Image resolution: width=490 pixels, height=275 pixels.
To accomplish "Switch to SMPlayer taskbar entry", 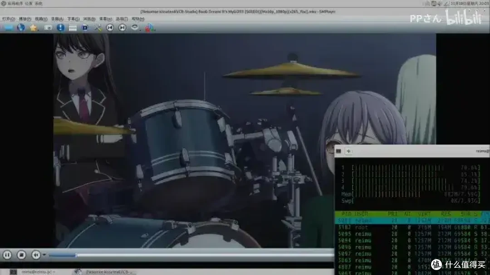I will 105,272.
